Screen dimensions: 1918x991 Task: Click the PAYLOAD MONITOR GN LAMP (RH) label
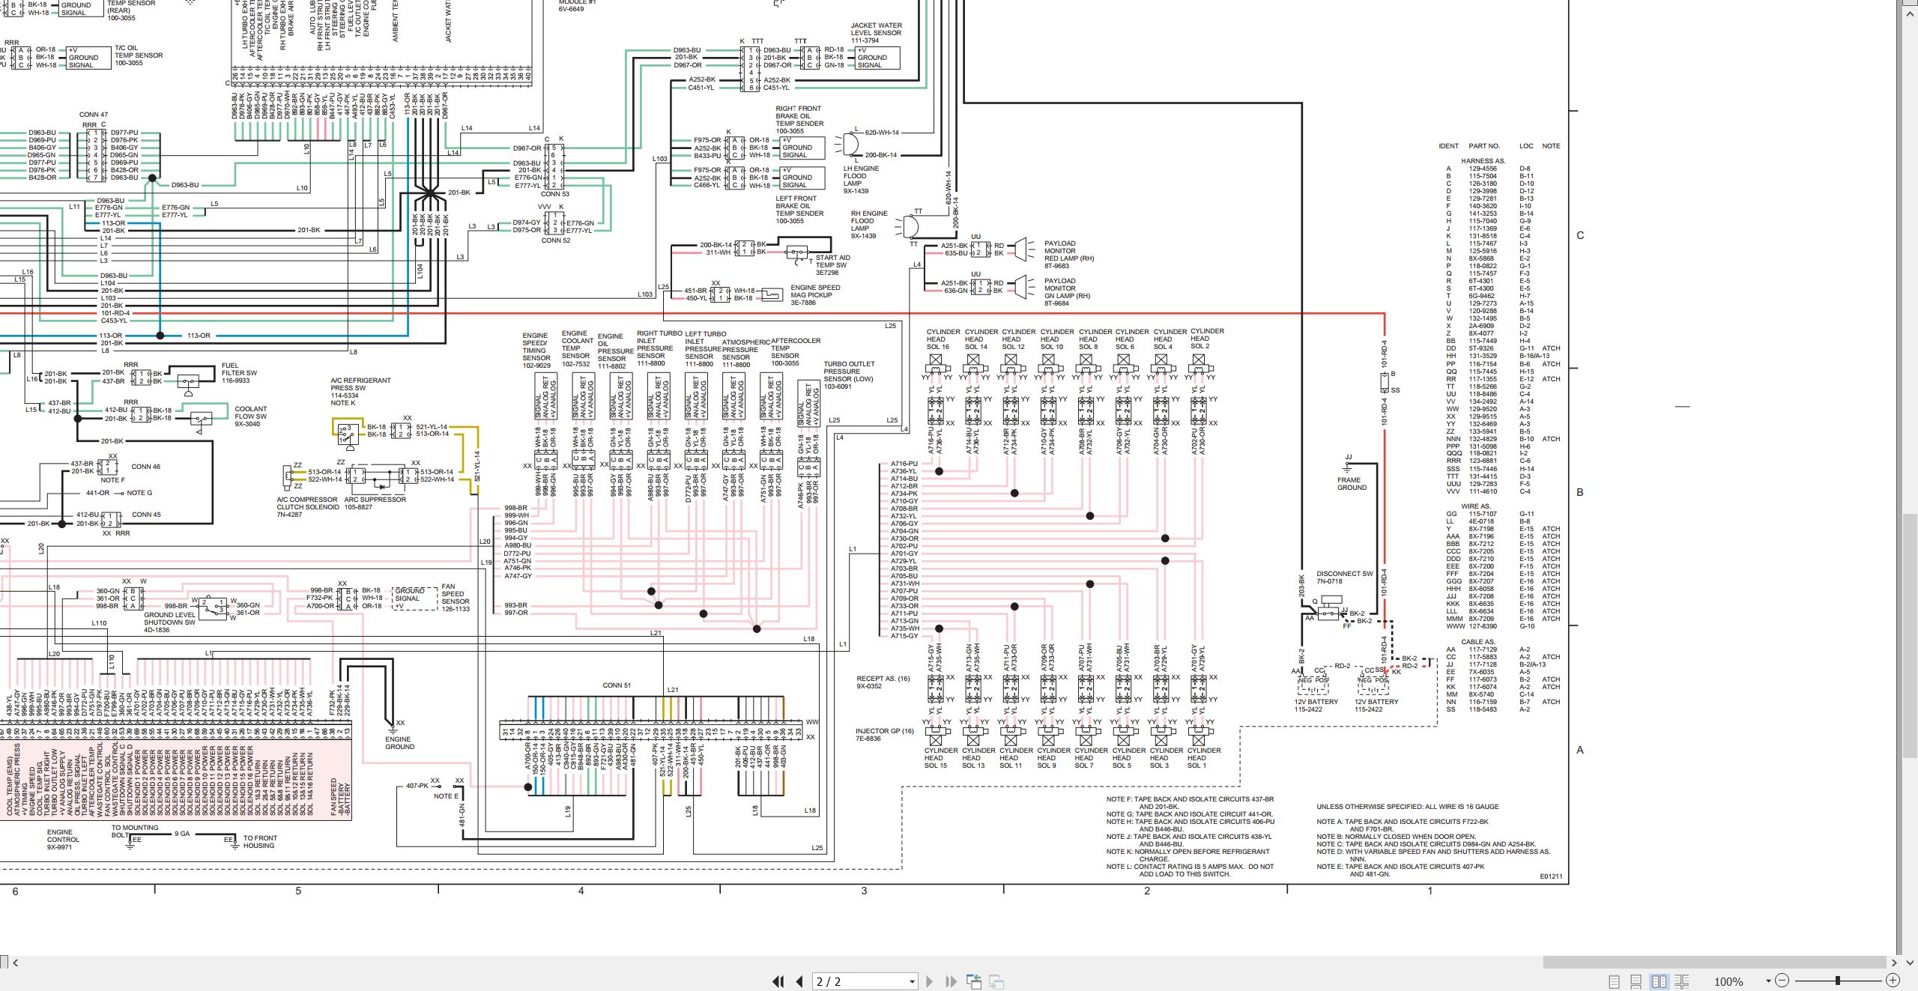click(x=1067, y=288)
